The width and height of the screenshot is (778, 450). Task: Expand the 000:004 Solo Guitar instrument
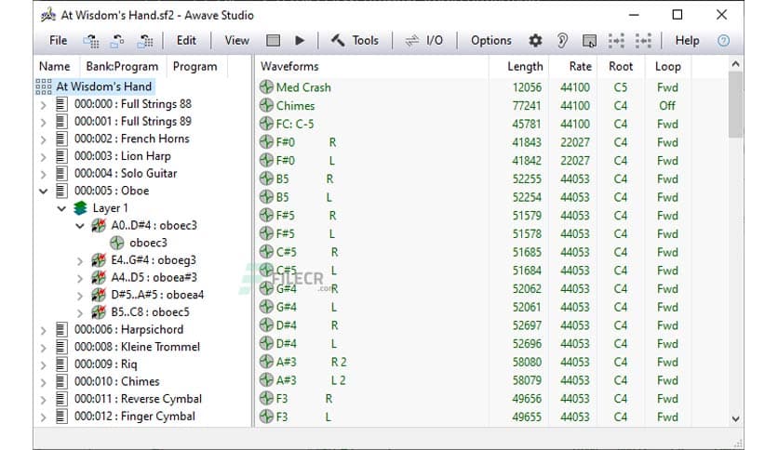(44, 175)
